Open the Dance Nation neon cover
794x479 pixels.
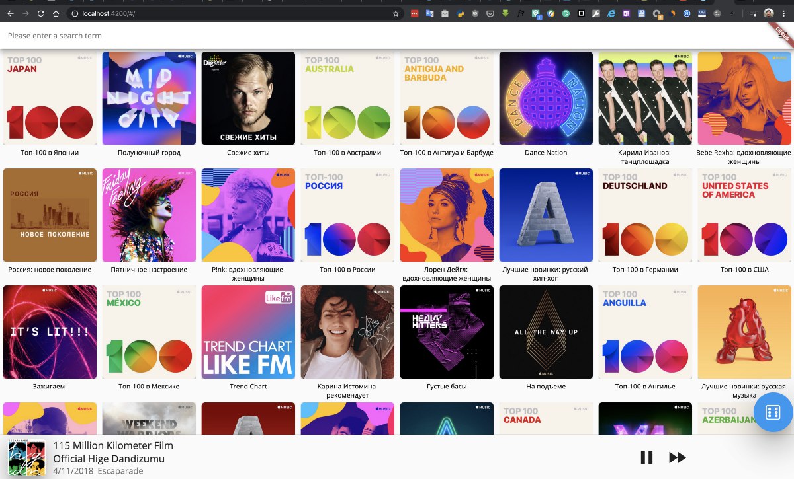tap(546, 98)
